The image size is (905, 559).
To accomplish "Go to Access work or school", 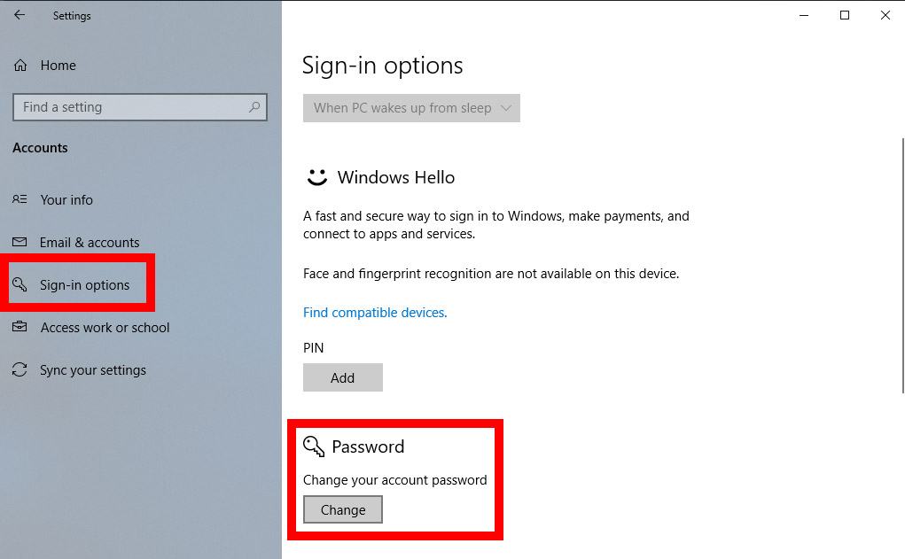I will (105, 327).
